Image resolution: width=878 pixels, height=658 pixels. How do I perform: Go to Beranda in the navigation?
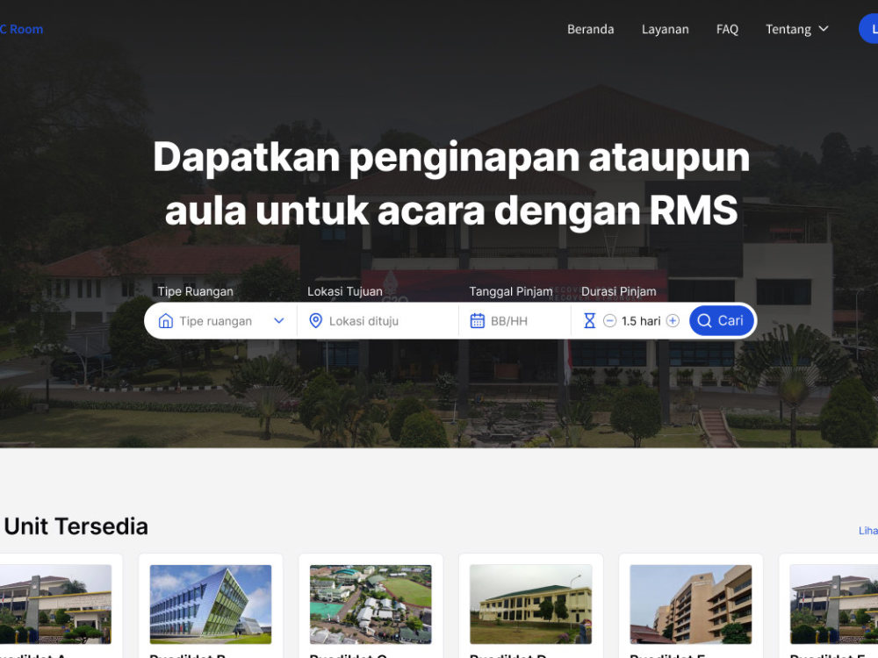tap(590, 29)
